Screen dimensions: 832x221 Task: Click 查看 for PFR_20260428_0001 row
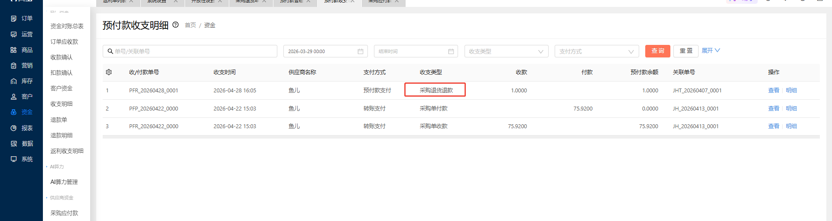(x=773, y=90)
